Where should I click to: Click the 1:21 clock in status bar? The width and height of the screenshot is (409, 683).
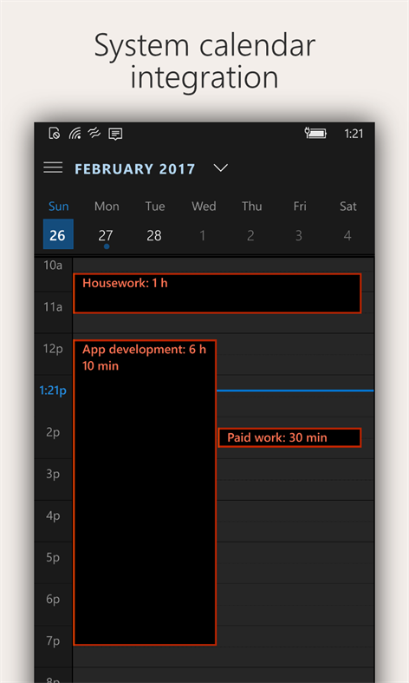click(354, 134)
